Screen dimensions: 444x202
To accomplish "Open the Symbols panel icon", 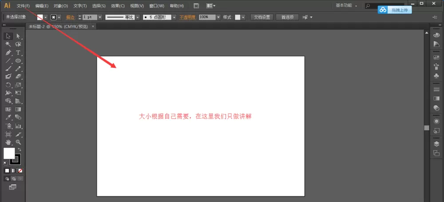I will click(x=436, y=76).
